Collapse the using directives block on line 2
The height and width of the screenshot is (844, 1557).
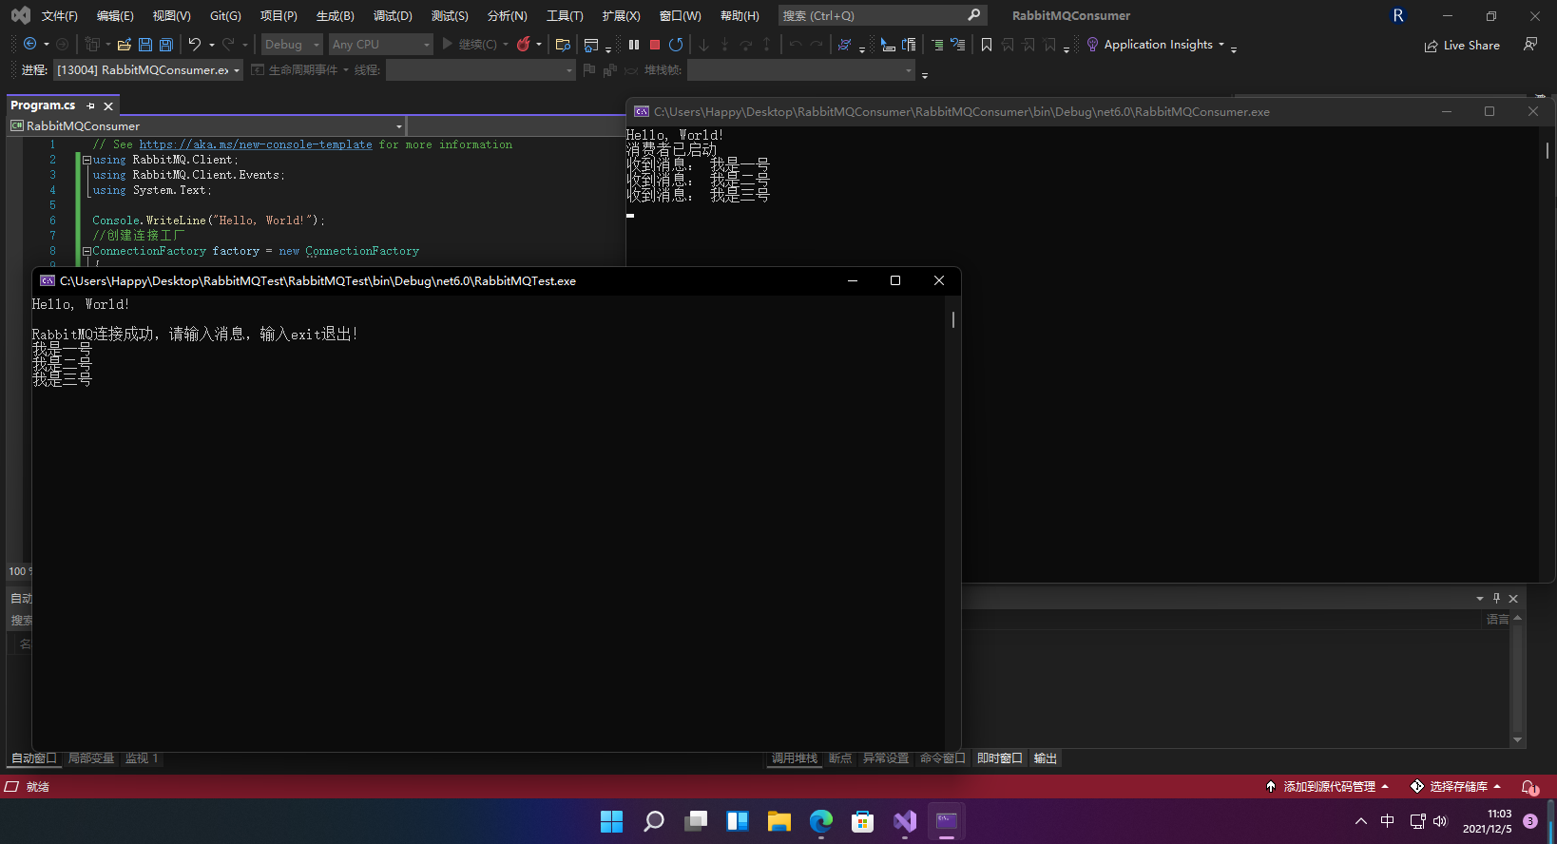(x=86, y=160)
